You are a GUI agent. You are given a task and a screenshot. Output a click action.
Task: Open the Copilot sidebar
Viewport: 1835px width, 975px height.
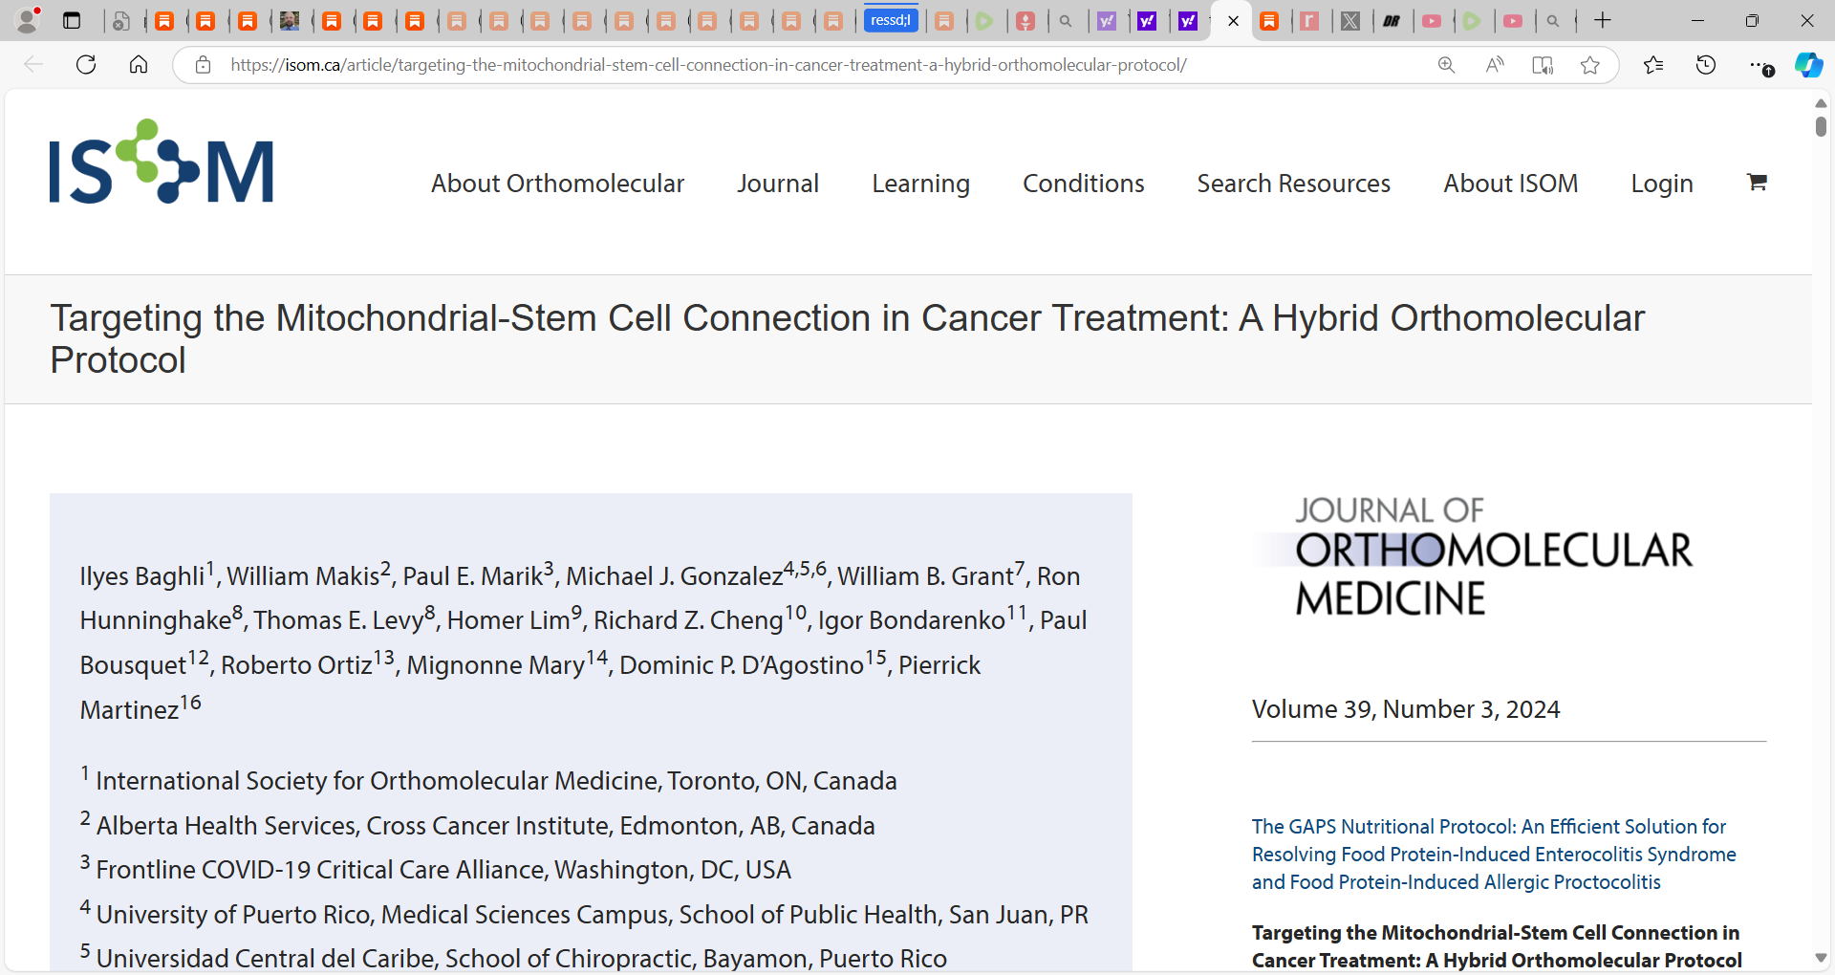pyautogui.click(x=1808, y=65)
